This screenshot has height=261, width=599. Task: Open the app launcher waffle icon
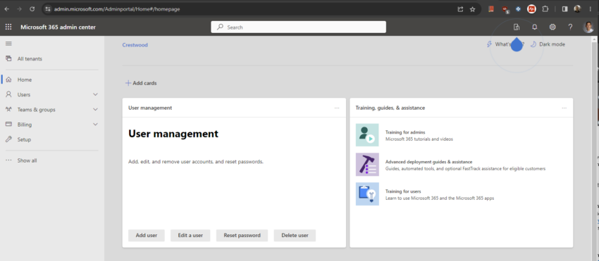(8, 27)
